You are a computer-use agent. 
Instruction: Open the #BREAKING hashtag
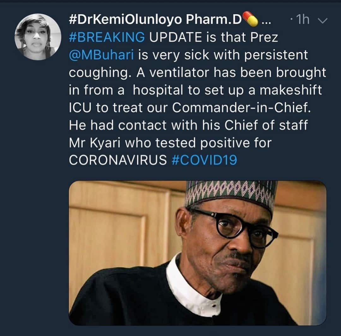(107, 37)
